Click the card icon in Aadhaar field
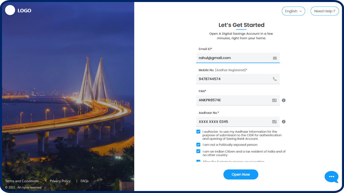The image size is (344, 193). point(274,122)
